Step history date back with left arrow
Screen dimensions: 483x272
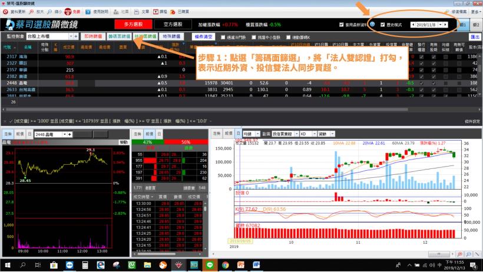(413, 25)
